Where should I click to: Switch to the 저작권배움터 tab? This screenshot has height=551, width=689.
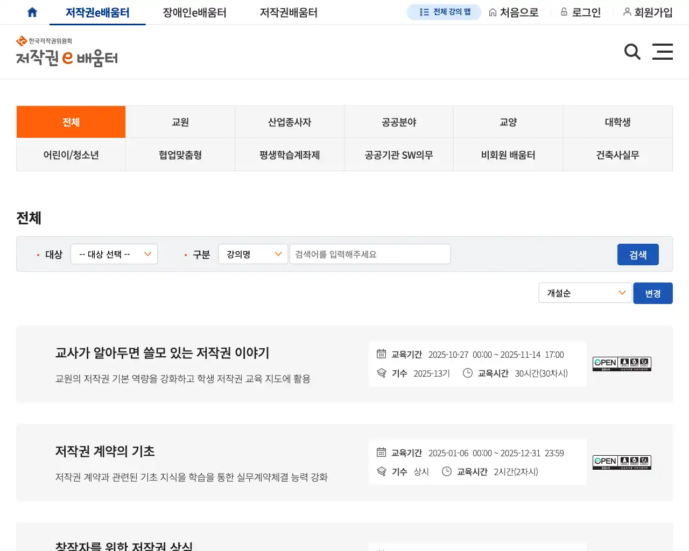coord(288,11)
